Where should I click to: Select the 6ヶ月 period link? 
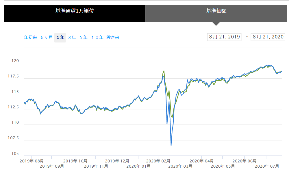[47, 37]
